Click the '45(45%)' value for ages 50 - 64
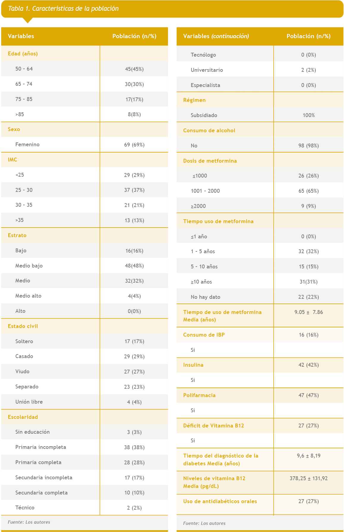Screen dimensions: 344x532 [134, 69]
